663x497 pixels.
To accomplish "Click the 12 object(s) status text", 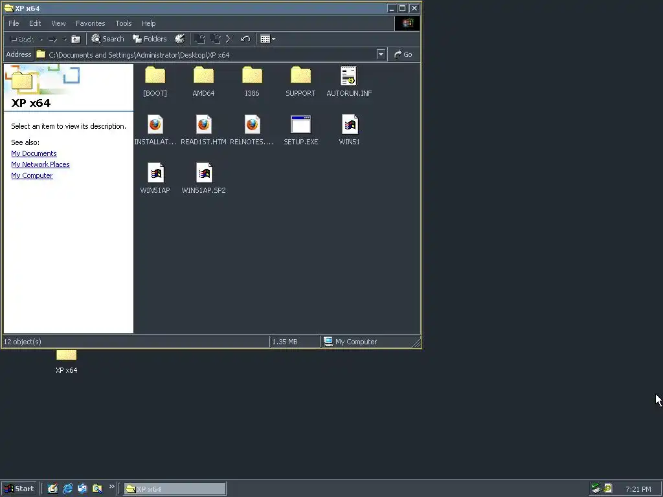I will click(23, 342).
